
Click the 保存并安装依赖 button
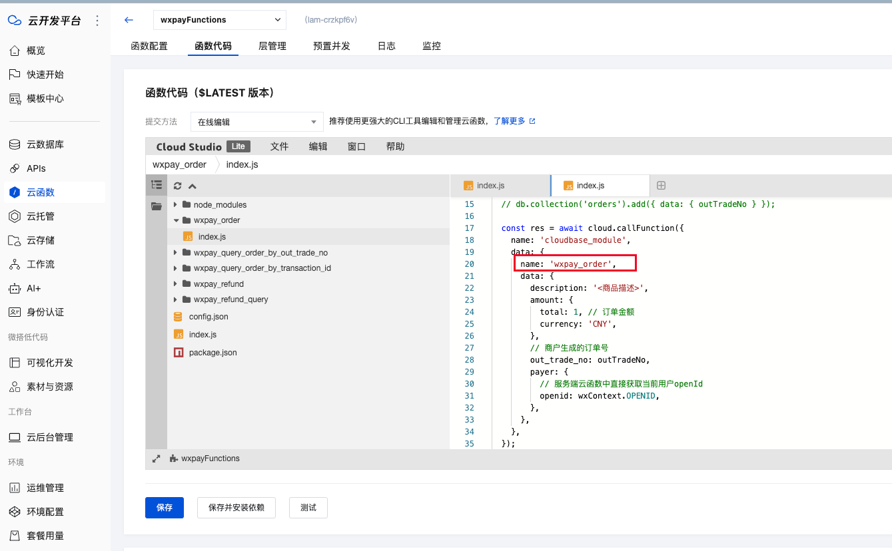pyautogui.click(x=236, y=508)
